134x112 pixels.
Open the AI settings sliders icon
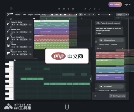[x=95, y=96]
